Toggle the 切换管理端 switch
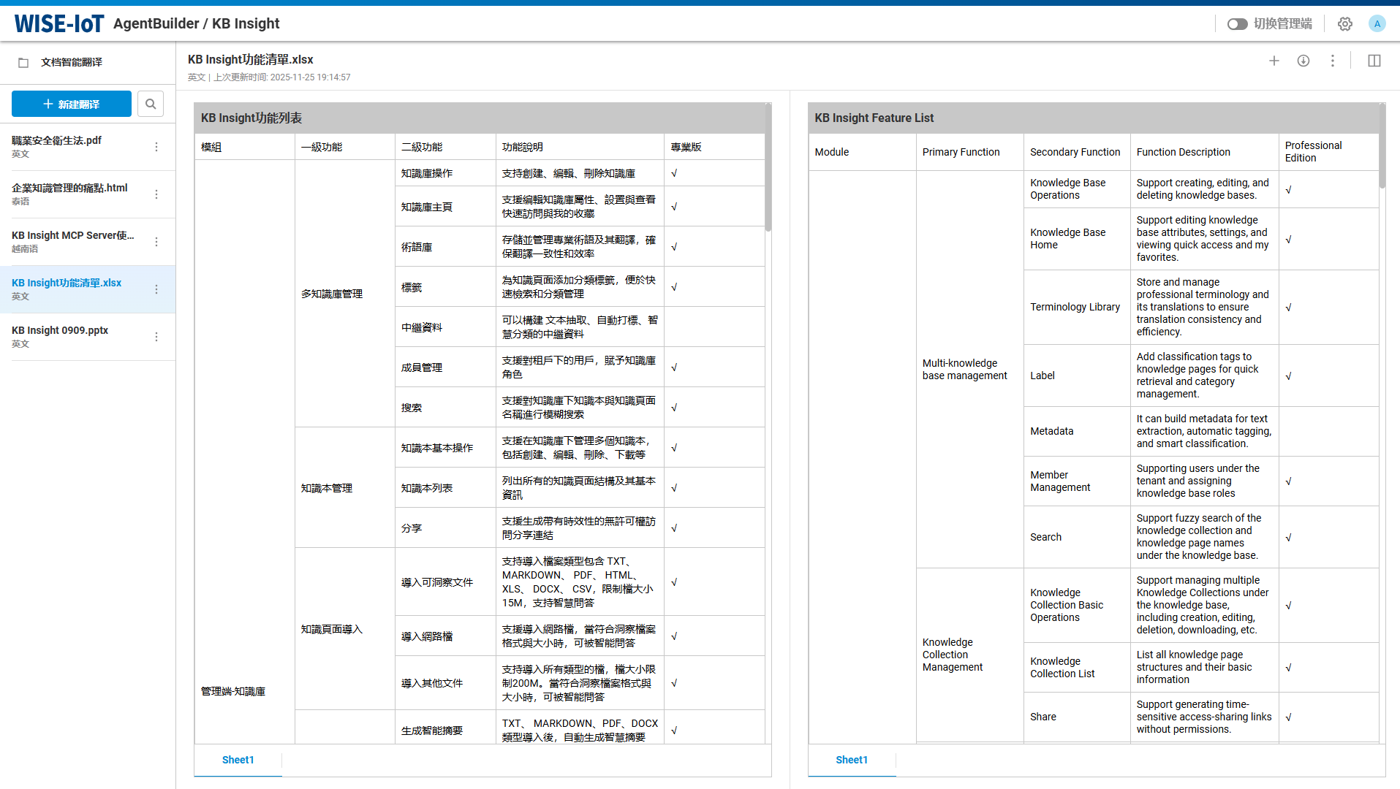The height and width of the screenshot is (789, 1400). pyautogui.click(x=1237, y=24)
